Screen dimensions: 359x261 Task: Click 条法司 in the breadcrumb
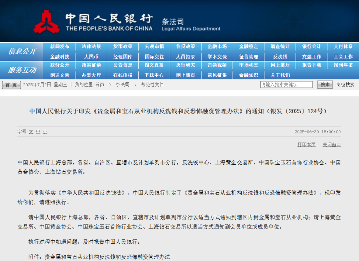122,85
